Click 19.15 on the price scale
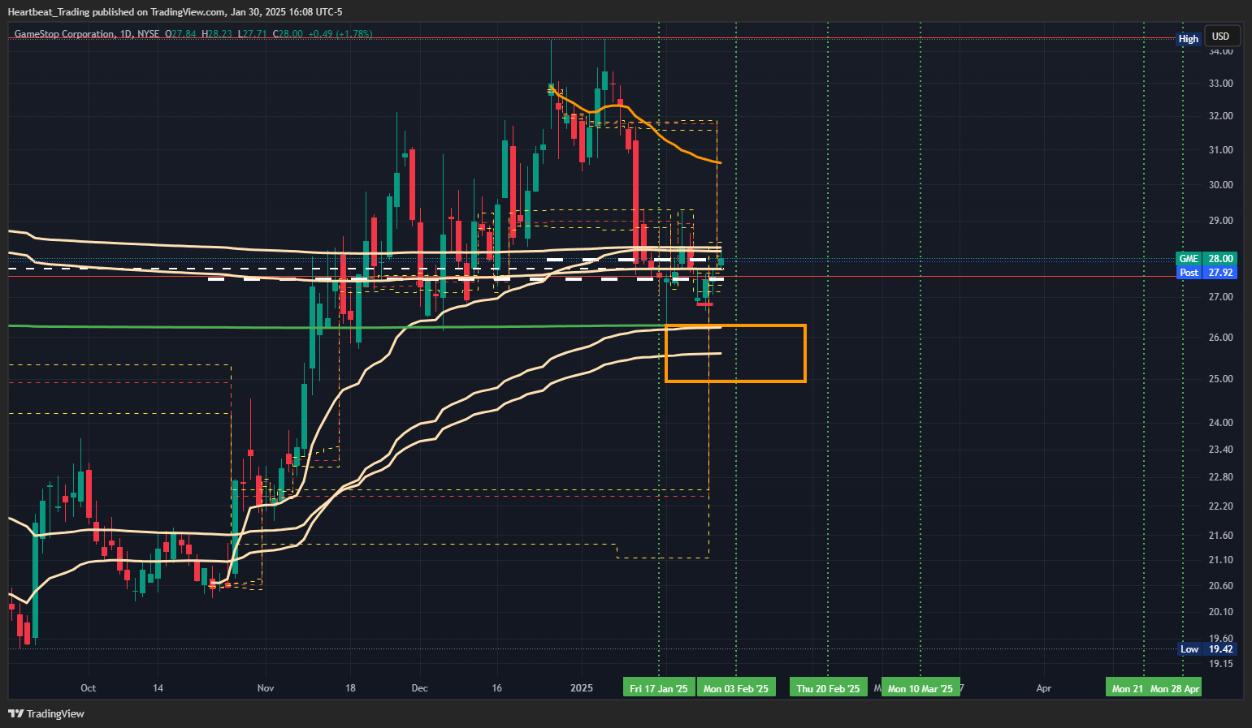This screenshot has width=1252, height=728. (x=1221, y=664)
